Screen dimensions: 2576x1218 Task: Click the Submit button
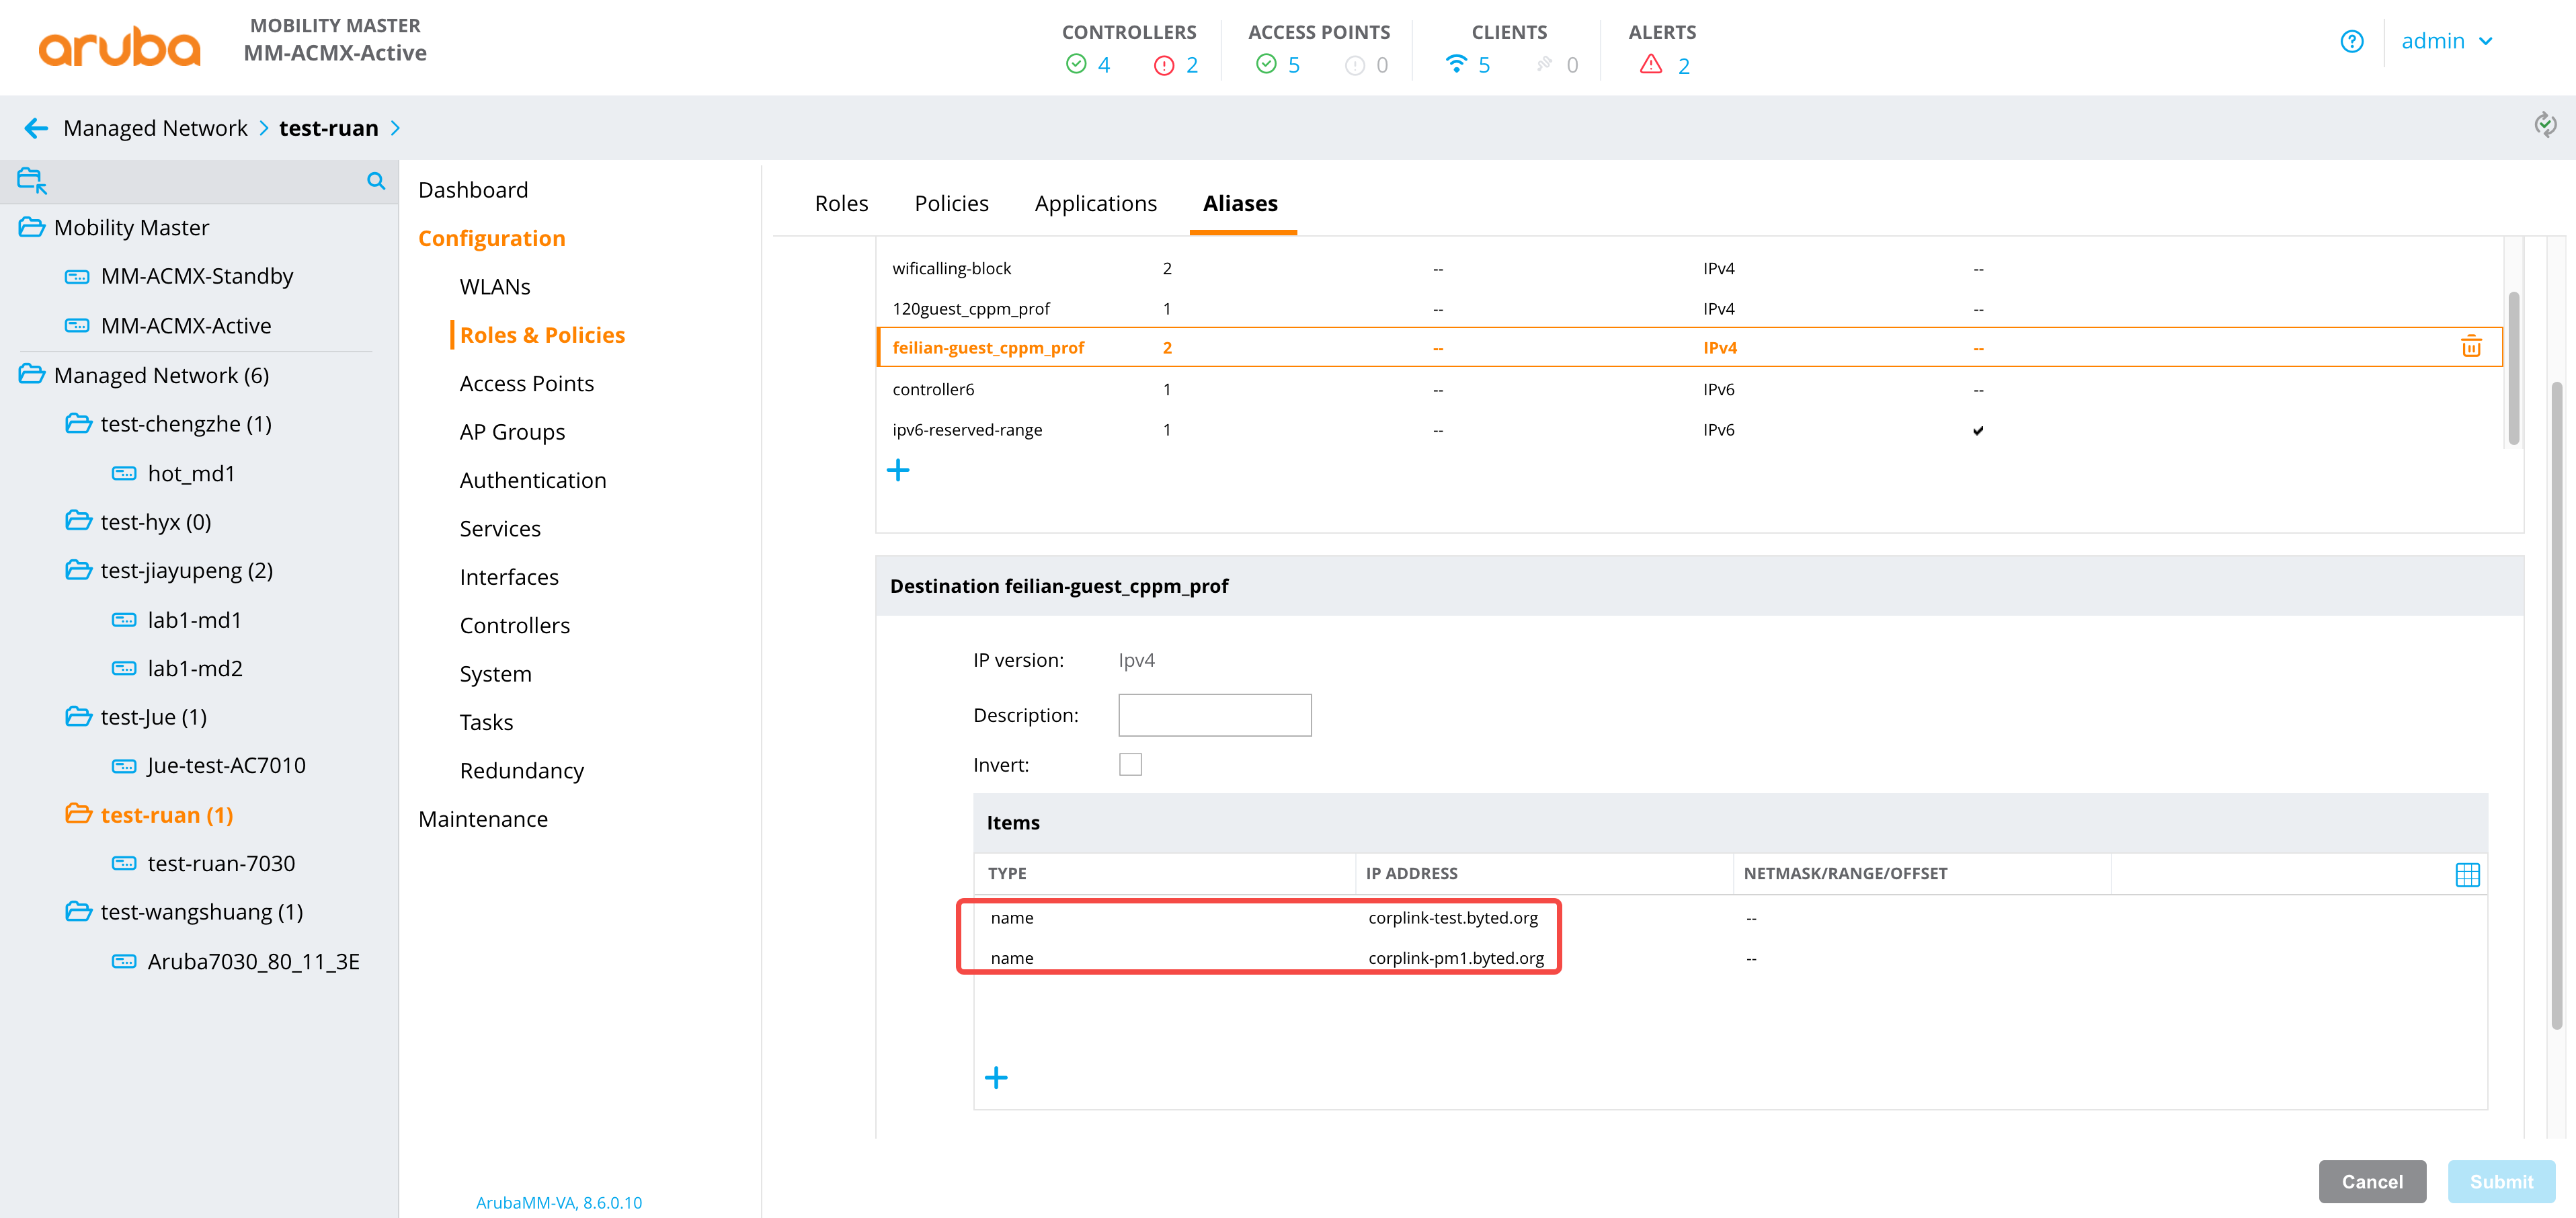tap(2501, 1181)
